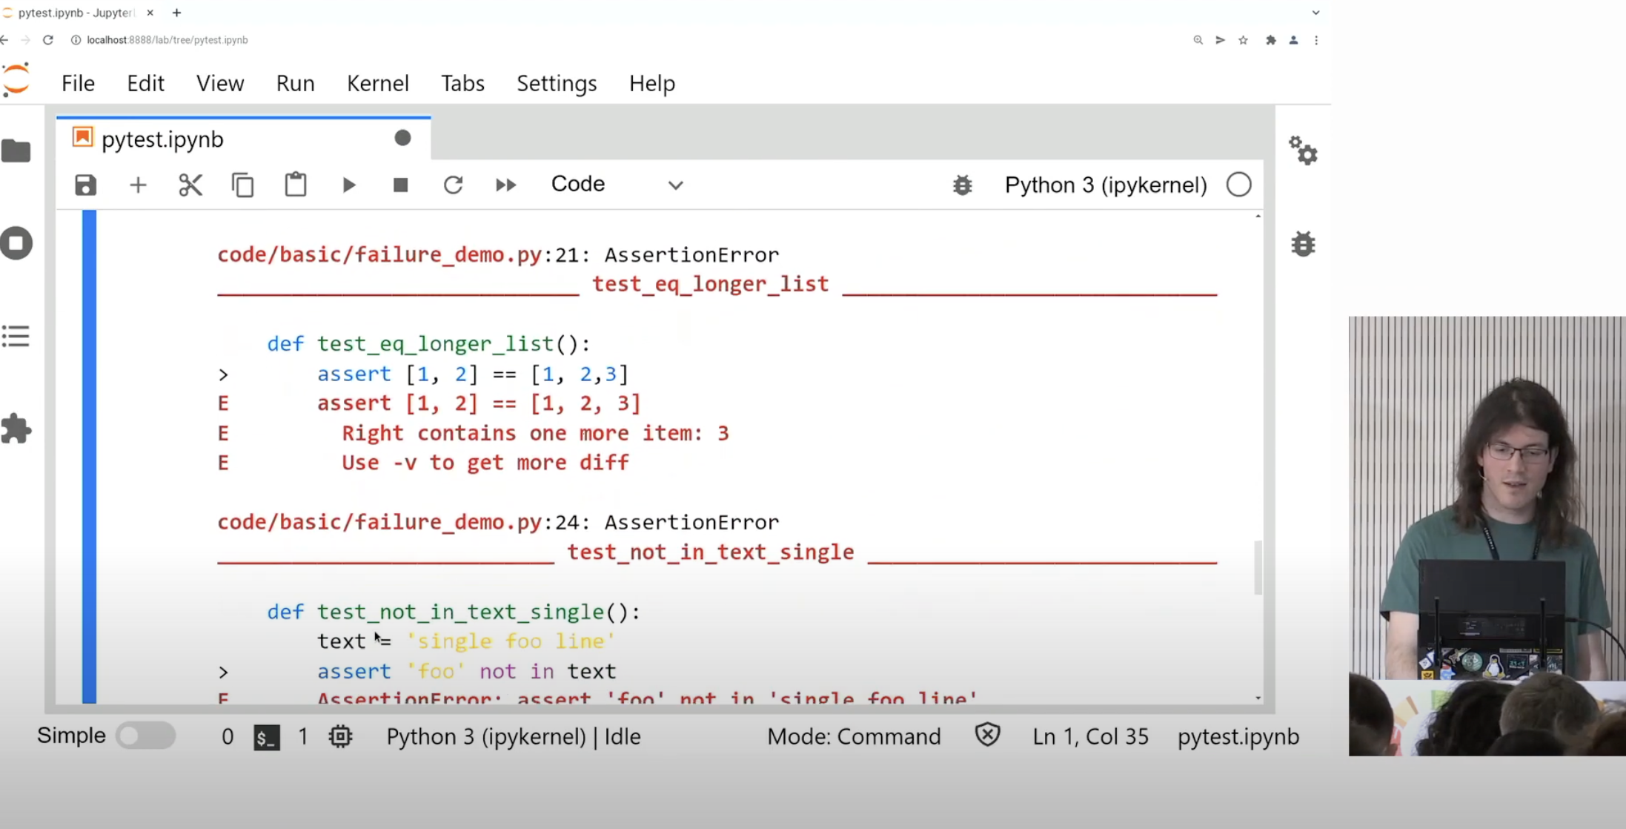Image resolution: width=1626 pixels, height=829 pixels.
Task: Reload the browser page
Action: click(x=48, y=40)
